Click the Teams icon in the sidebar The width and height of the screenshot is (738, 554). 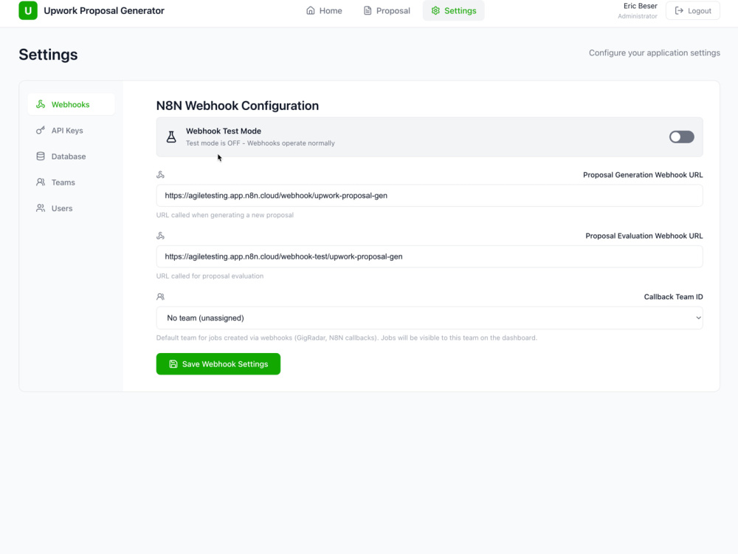[41, 182]
